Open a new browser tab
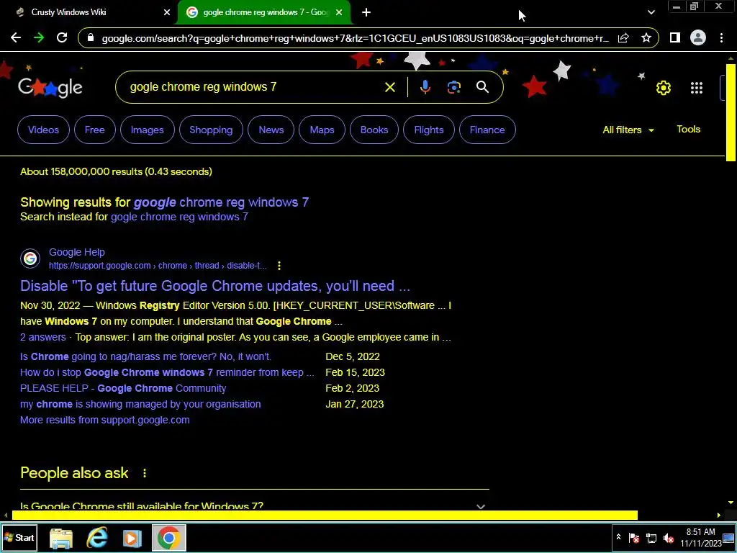 pyautogui.click(x=366, y=12)
